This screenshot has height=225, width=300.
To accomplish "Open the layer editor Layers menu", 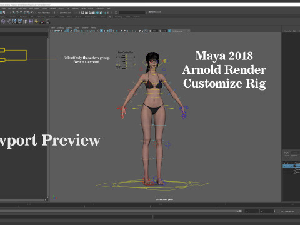I will (x=286, y=156).
